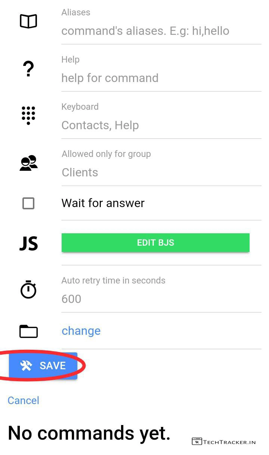Focus the Keyboard input field
This screenshot has width=269, height=455.
pyautogui.click(x=161, y=125)
